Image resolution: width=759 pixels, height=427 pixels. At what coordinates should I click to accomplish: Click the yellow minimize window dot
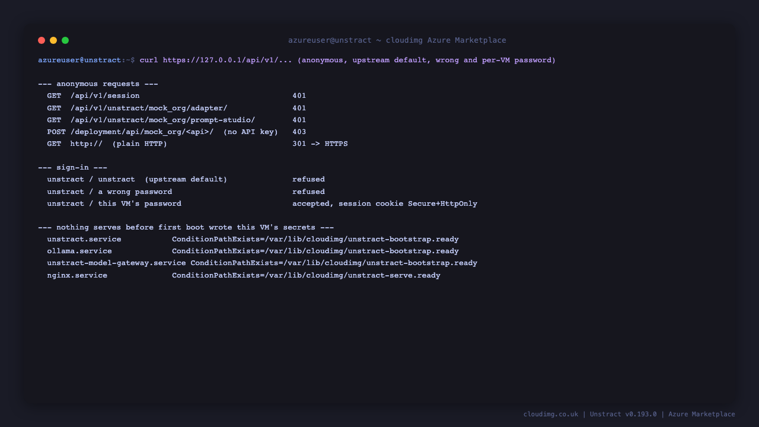(x=53, y=40)
